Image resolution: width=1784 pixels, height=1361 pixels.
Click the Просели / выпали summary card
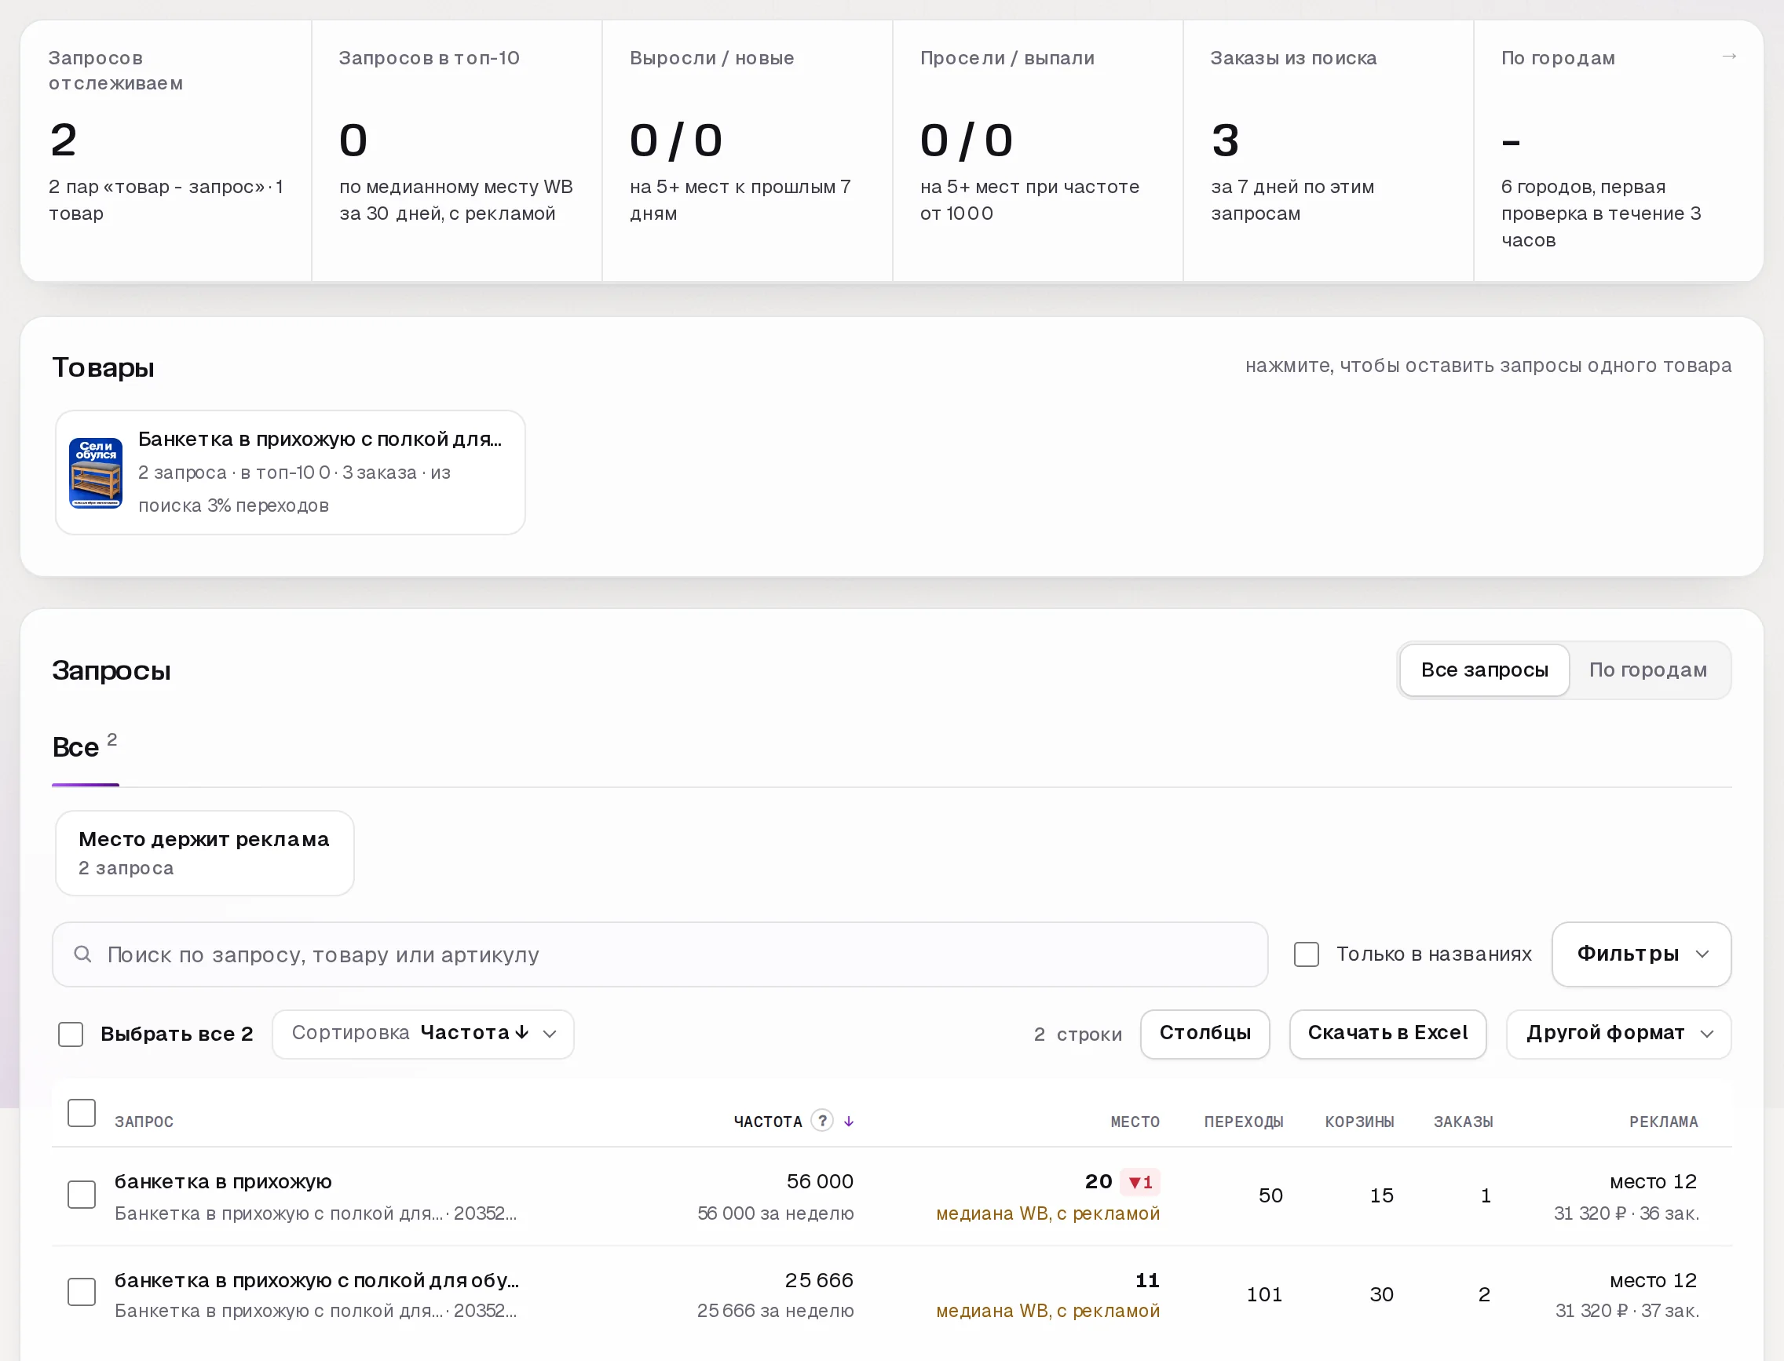[1037, 151]
